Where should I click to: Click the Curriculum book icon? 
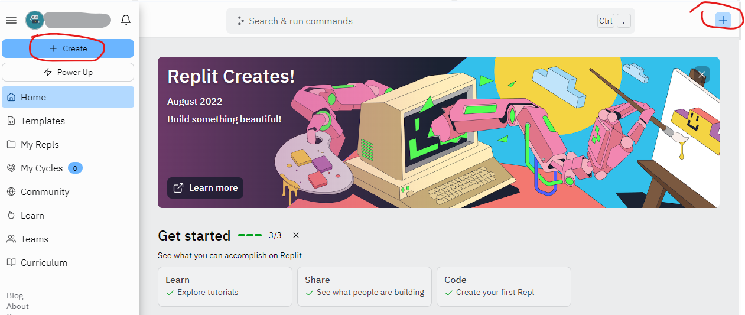click(11, 262)
